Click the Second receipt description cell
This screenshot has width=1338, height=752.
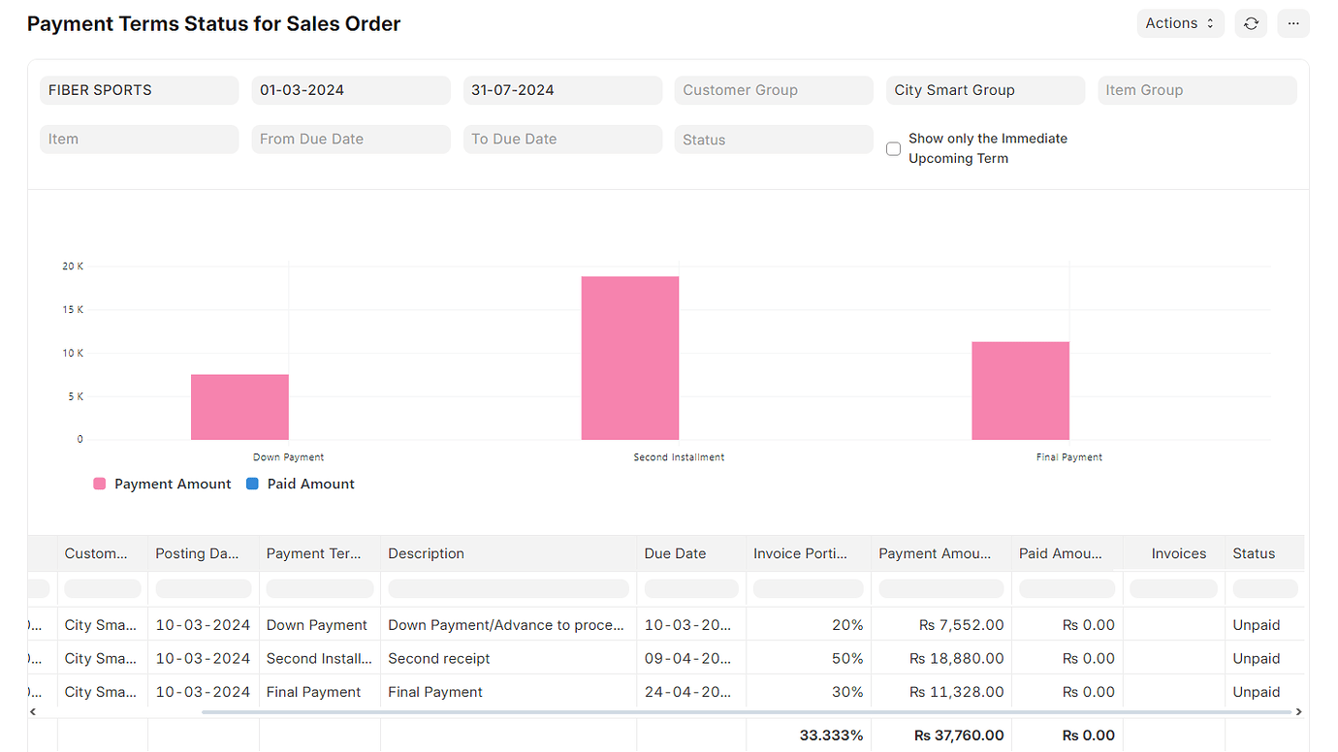pyautogui.click(x=509, y=658)
